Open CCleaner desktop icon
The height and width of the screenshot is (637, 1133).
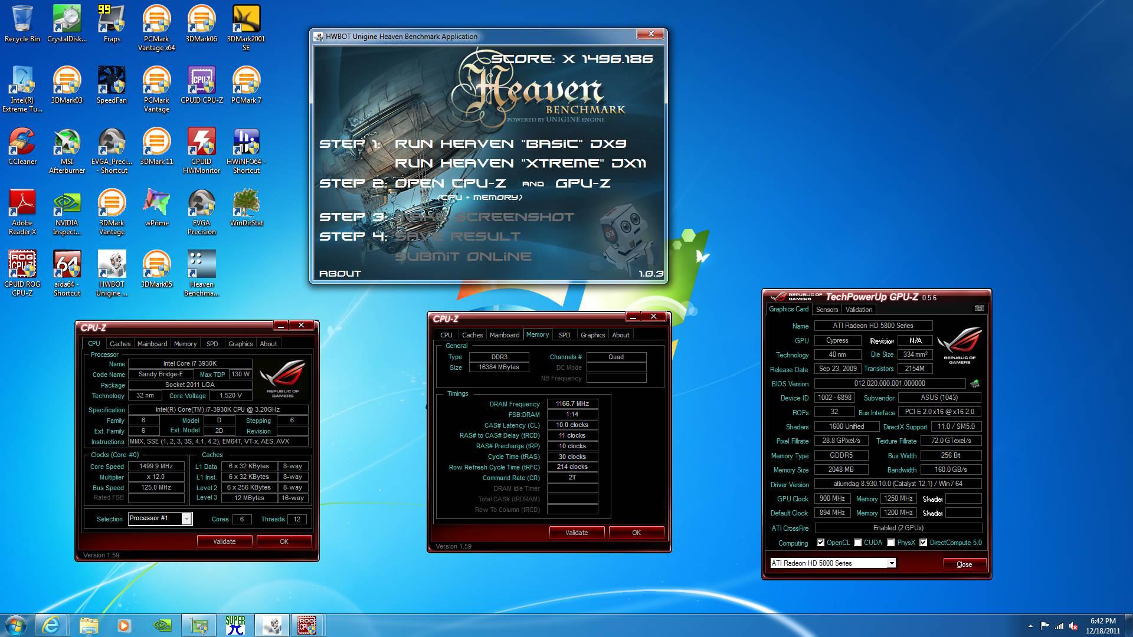point(22,146)
